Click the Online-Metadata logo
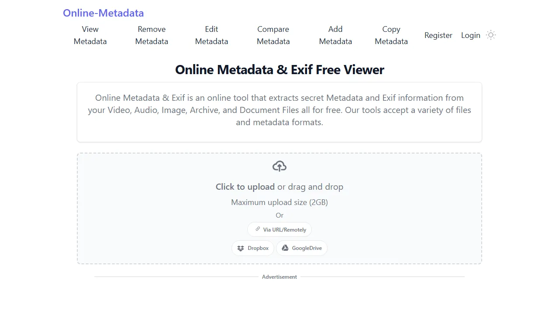 pos(103,13)
